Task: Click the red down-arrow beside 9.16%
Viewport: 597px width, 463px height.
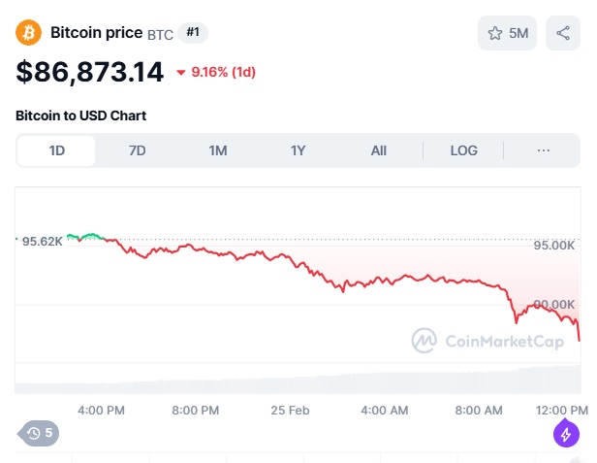Action: click(x=181, y=73)
